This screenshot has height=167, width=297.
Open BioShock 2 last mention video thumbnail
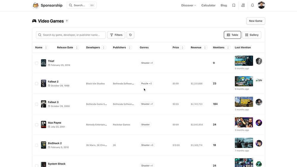pos(244,143)
